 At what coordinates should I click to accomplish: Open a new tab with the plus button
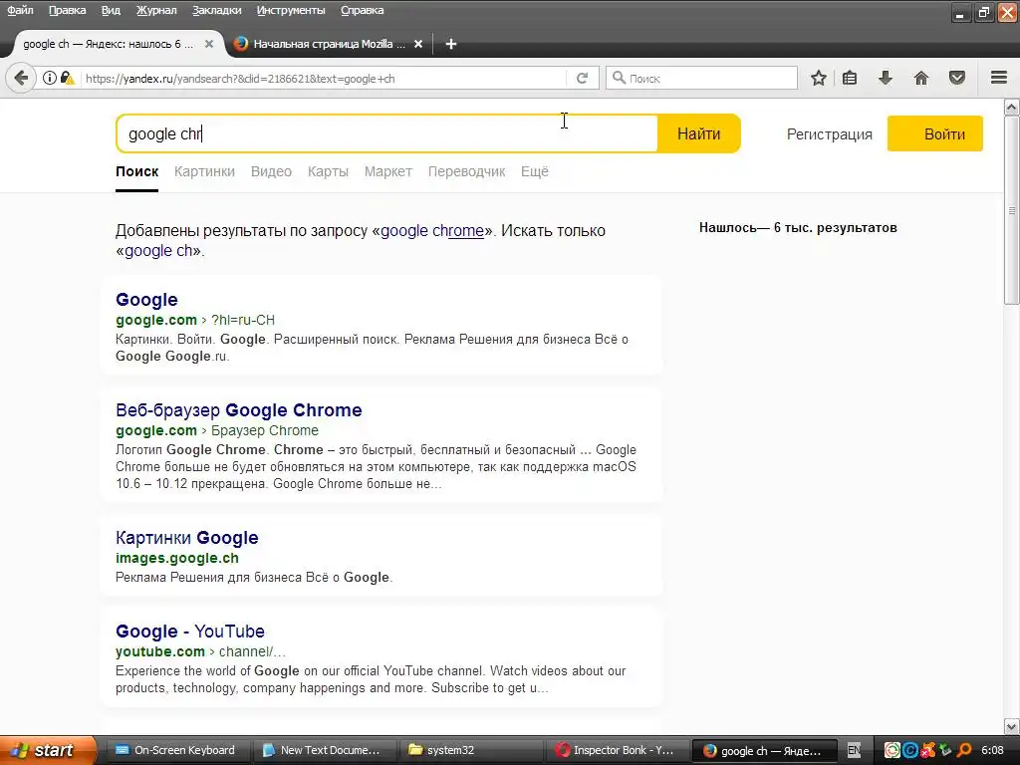[451, 44]
